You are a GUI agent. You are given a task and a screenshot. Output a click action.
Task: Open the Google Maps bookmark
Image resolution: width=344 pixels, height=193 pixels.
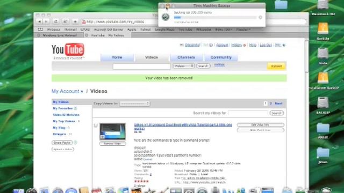click(x=164, y=29)
